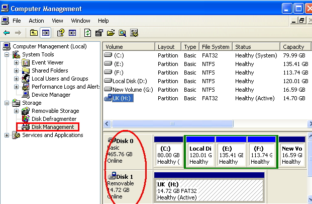Select the (E:) 135.41 GB partition block
Screen dimensions: 312x204
tap(231, 152)
